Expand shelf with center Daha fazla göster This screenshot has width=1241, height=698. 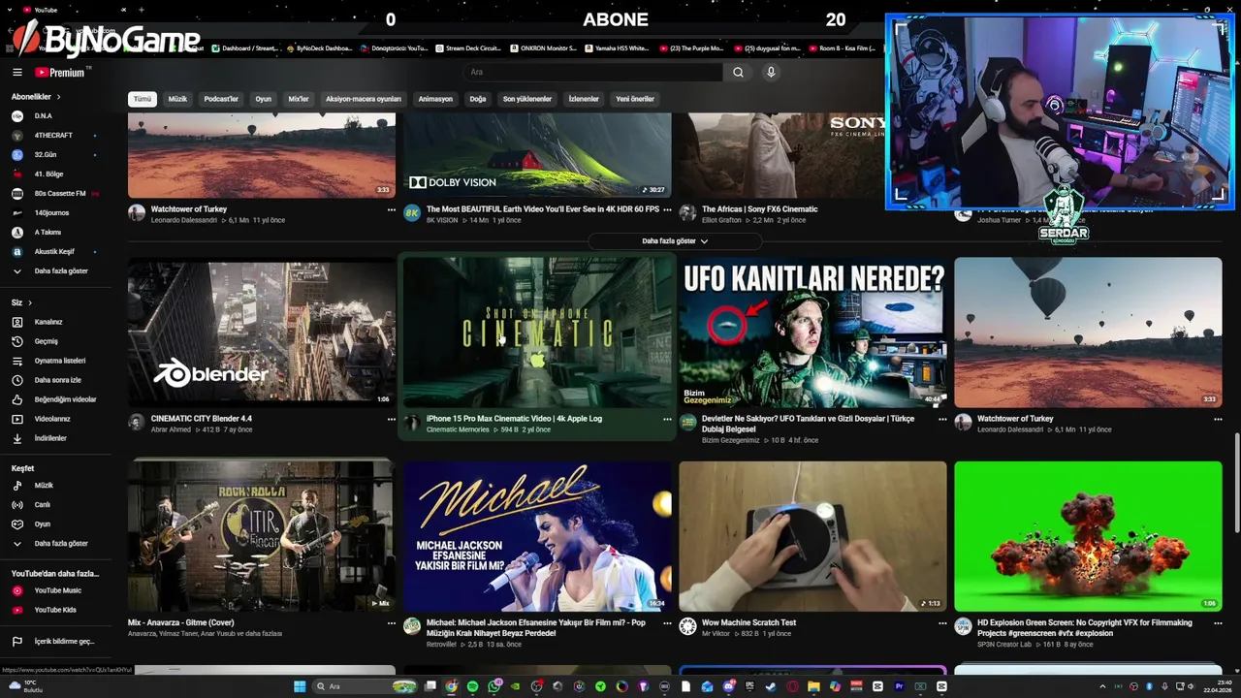[x=675, y=240]
